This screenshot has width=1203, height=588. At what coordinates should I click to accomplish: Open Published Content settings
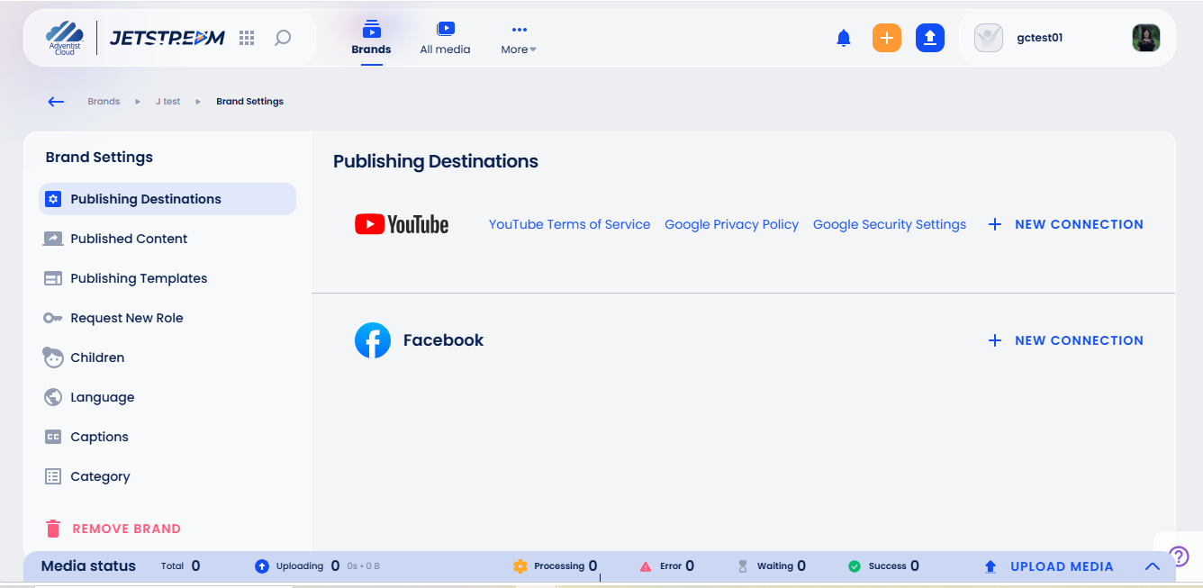[167, 239]
